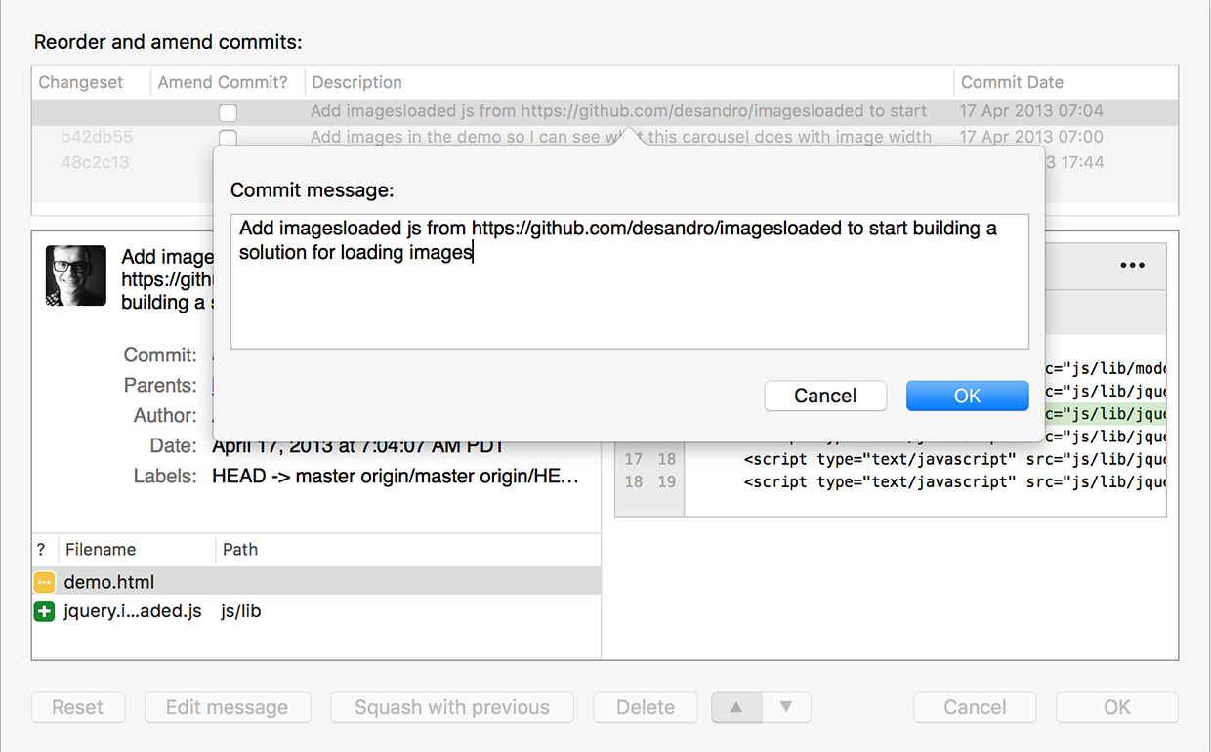Viewport: 1211px width, 752px height.
Task: Sort by the Changeset column header
Action: tap(81, 82)
